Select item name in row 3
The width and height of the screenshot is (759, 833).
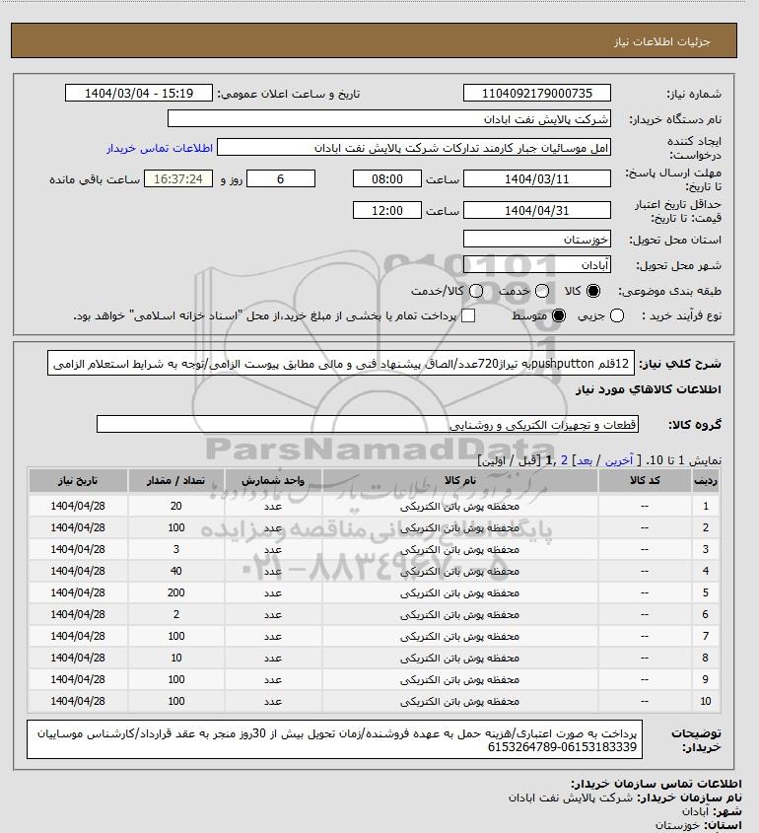tap(460, 550)
